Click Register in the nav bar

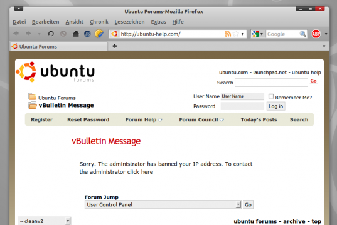(x=41, y=119)
